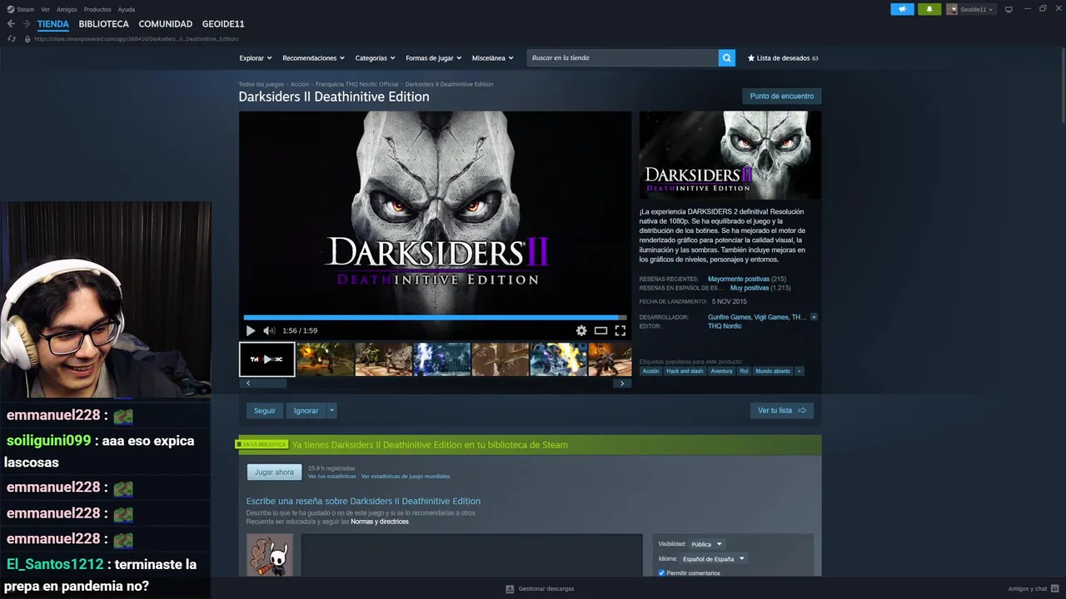The image size is (1066, 599).
Task: Click the store search magnifier button
Action: (x=727, y=58)
